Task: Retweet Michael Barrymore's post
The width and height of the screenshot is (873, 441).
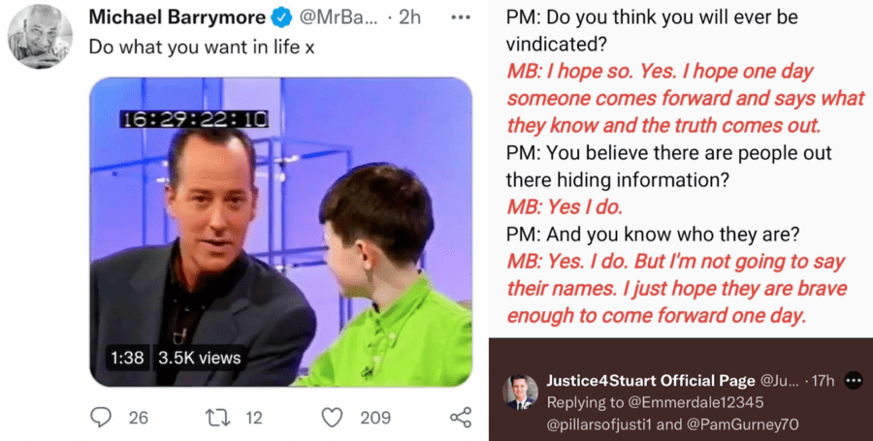Action: click(218, 418)
